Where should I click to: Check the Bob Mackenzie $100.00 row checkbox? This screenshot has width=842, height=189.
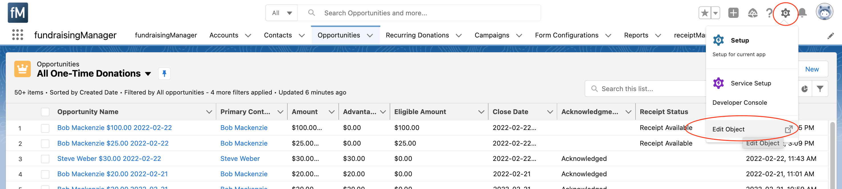45,128
